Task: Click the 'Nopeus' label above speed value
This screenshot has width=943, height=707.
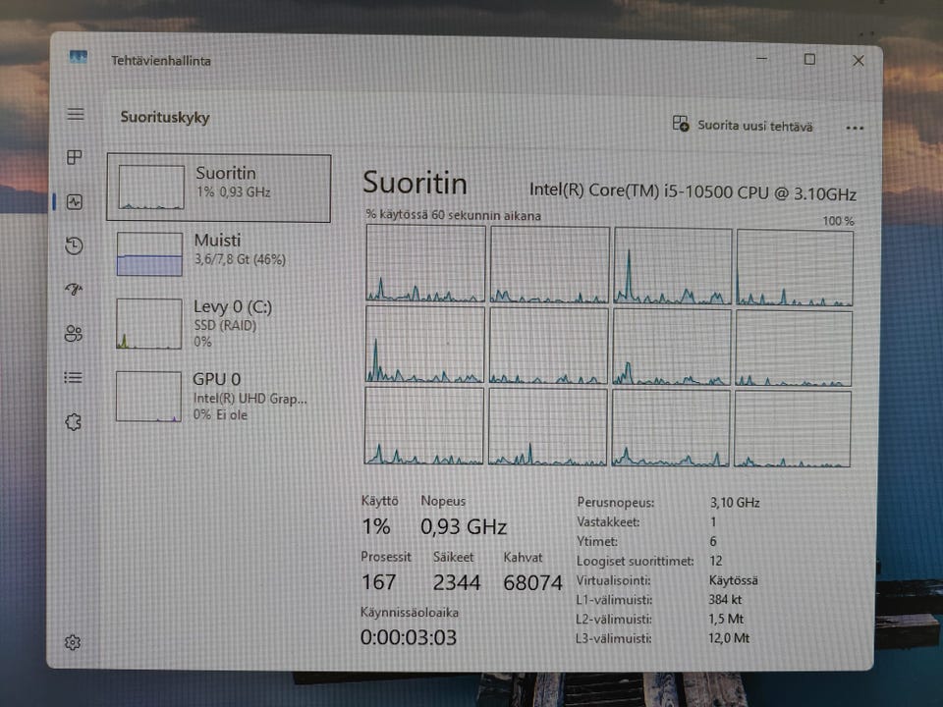Action: (443, 501)
